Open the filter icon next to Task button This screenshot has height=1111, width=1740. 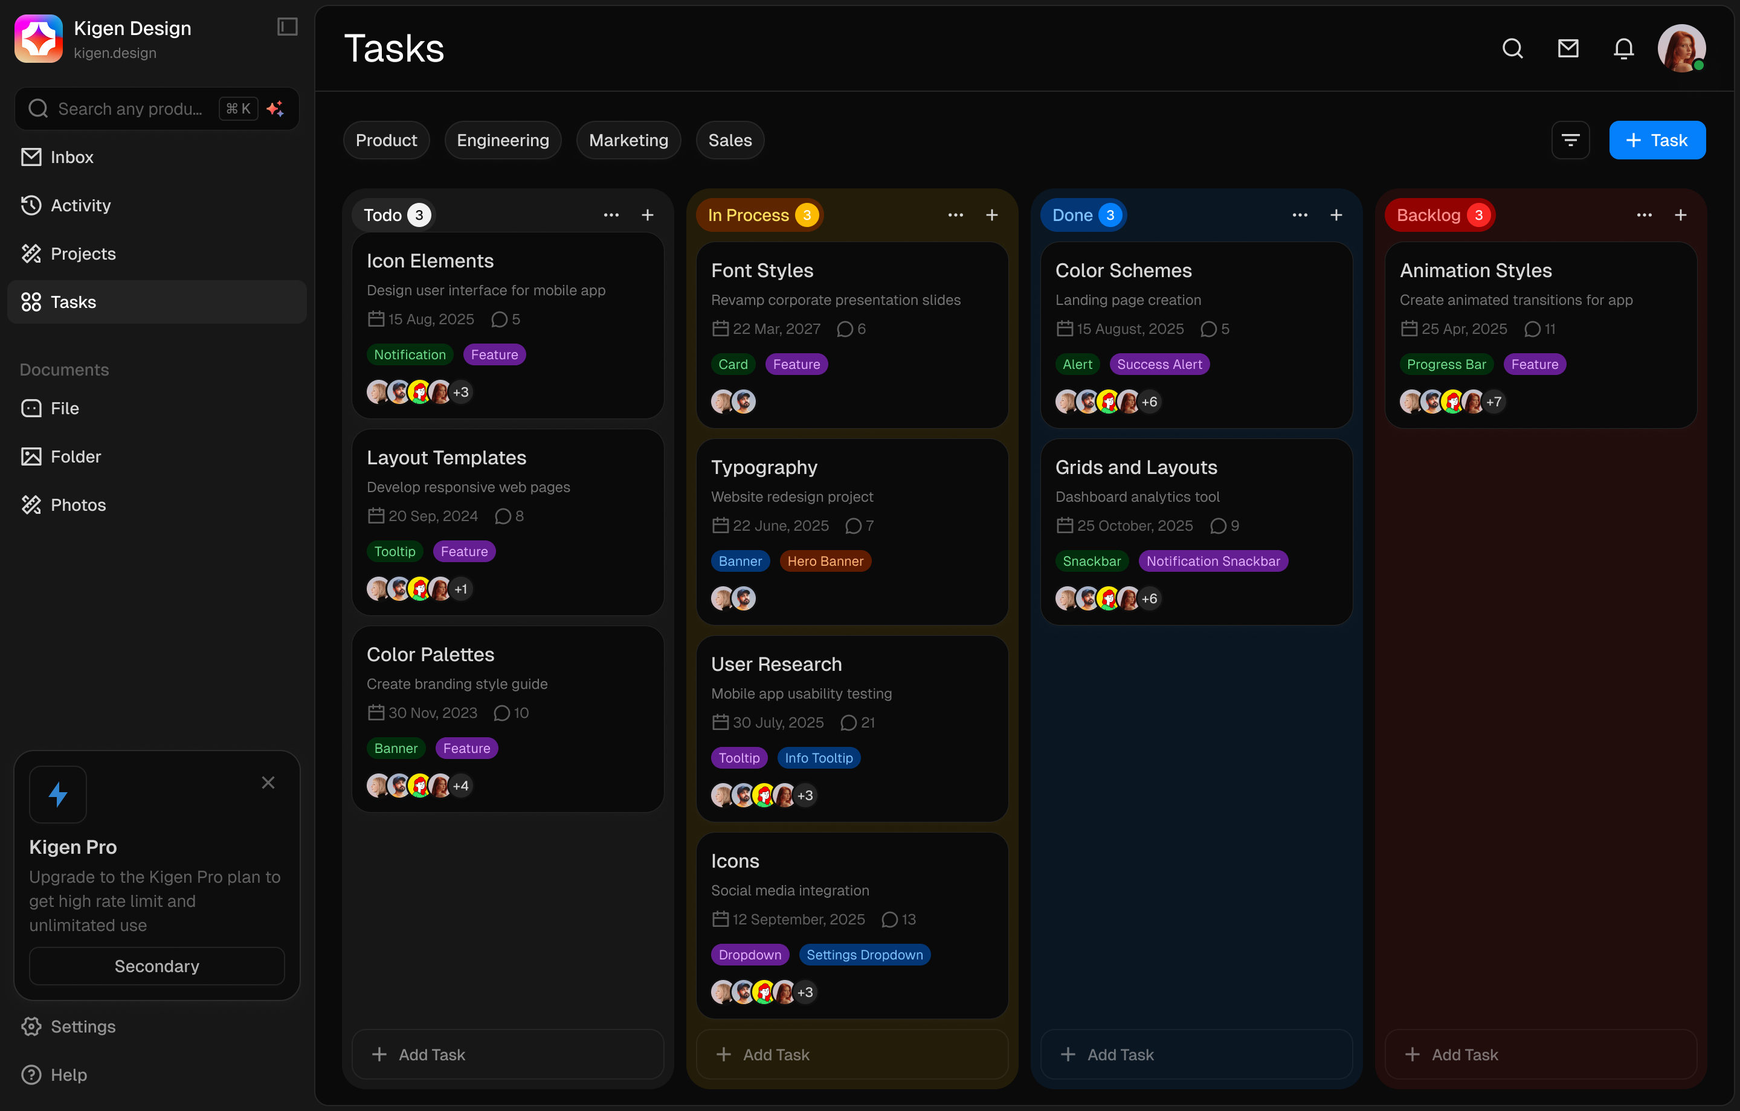tap(1571, 139)
